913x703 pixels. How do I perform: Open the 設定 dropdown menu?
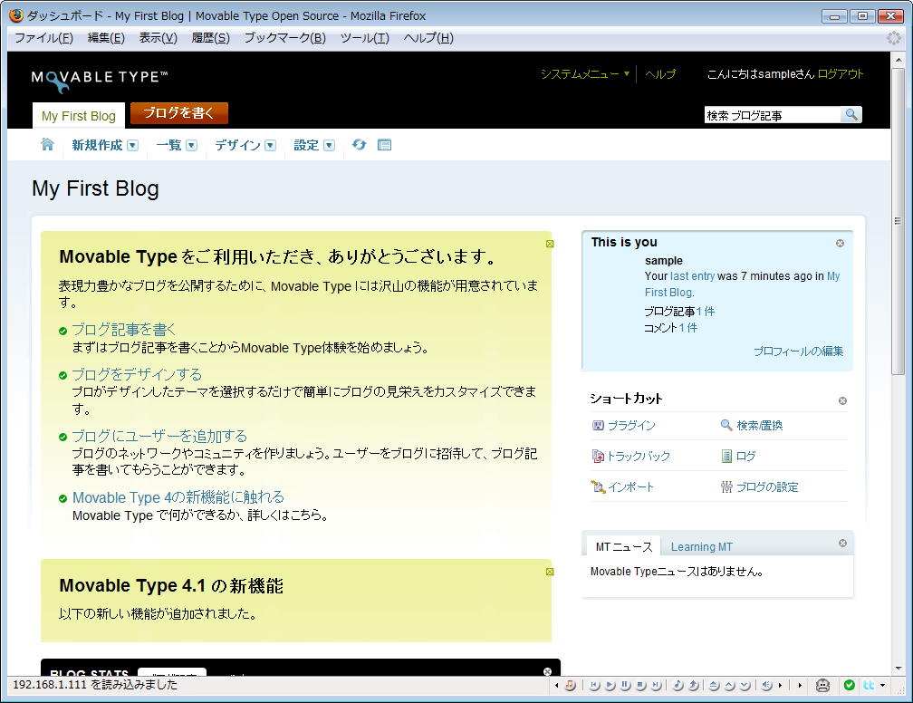click(329, 146)
